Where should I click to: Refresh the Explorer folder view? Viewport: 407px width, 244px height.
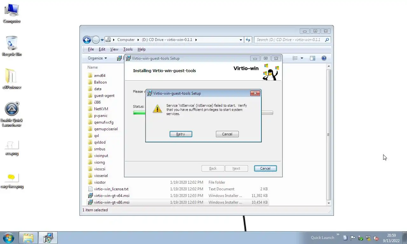point(248,40)
